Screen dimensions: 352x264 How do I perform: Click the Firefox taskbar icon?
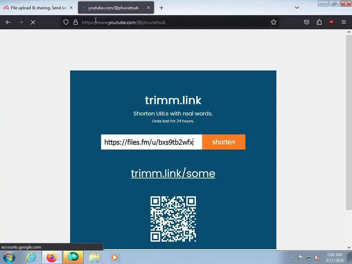pos(52,257)
